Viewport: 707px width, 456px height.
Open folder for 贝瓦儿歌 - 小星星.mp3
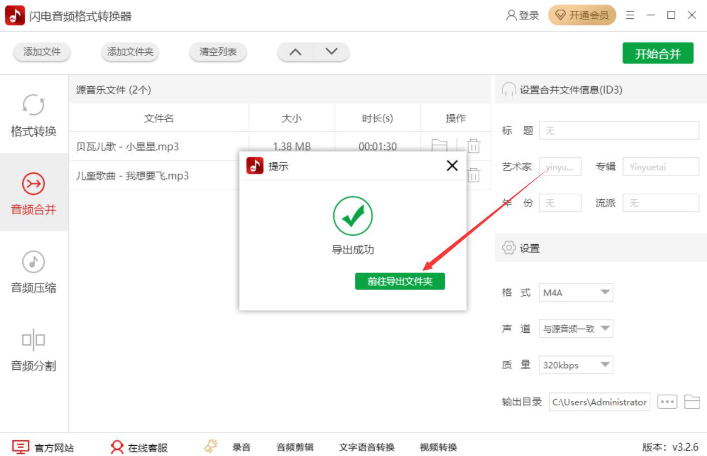(x=440, y=147)
